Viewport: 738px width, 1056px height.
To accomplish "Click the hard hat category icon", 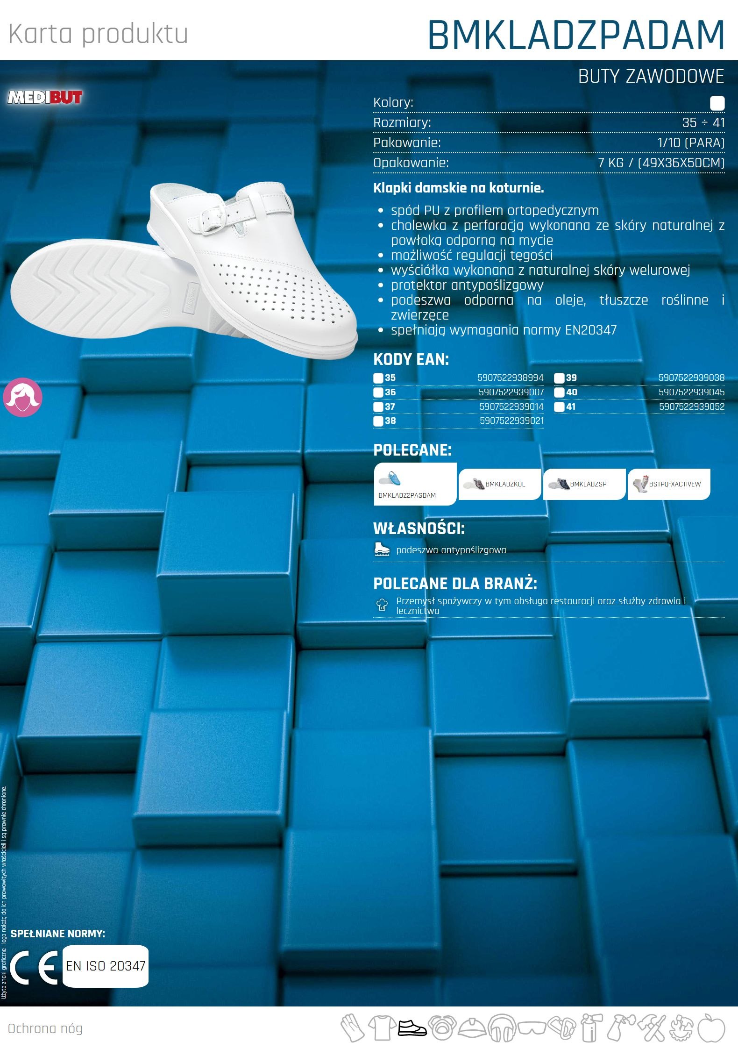I will (472, 1028).
